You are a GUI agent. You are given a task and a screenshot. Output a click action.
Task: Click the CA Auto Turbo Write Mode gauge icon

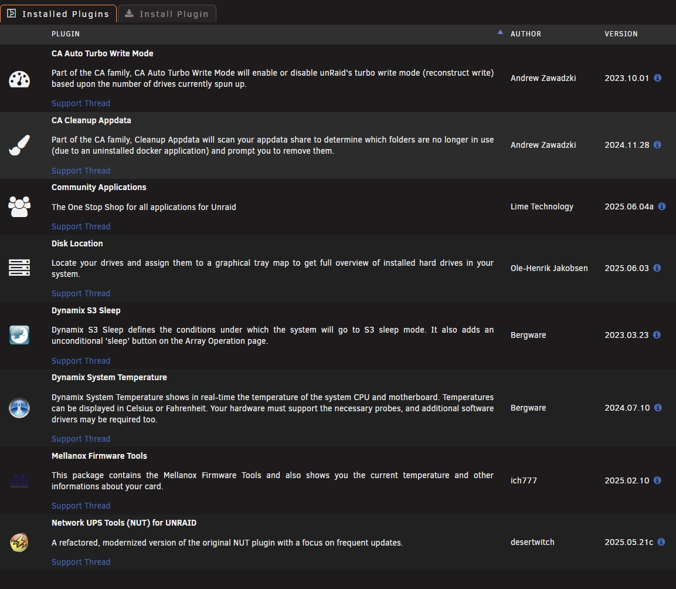click(19, 79)
